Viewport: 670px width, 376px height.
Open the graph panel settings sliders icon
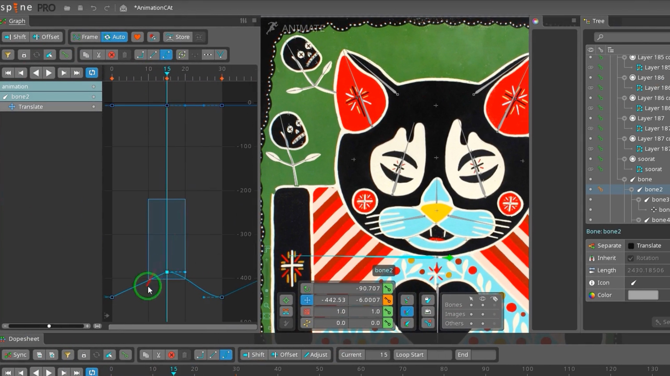(243, 21)
